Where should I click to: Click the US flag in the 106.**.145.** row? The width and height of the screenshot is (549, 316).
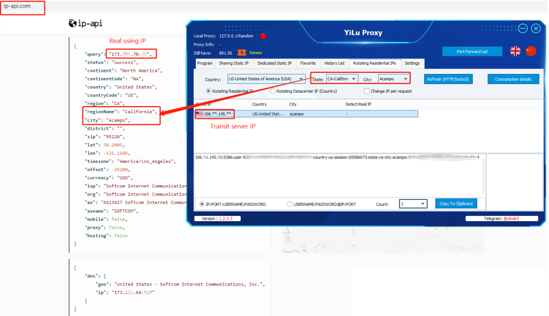click(199, 114)
